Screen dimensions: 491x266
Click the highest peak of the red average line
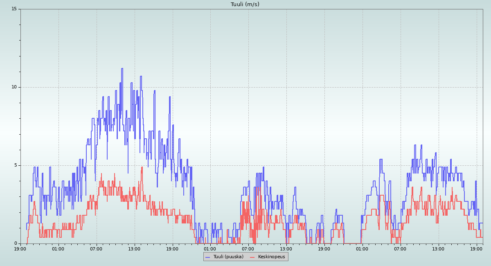[x=142, y=167]
